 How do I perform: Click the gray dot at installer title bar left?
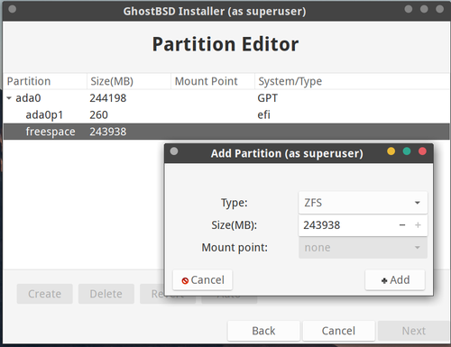(13, 9)
